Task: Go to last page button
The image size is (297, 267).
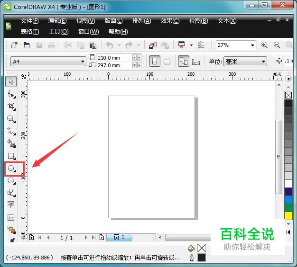Action: (93, 237)
